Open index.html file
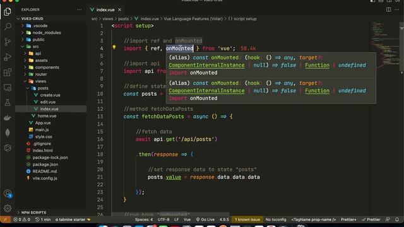 point(42,151)
